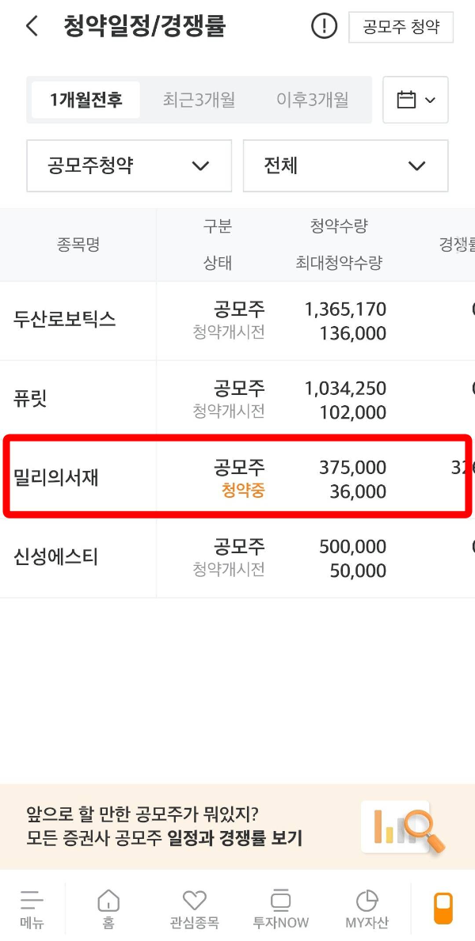Open the 공모주청약 filter dropdown
Viewport: 475px width, 941px height.
point(128,166)
